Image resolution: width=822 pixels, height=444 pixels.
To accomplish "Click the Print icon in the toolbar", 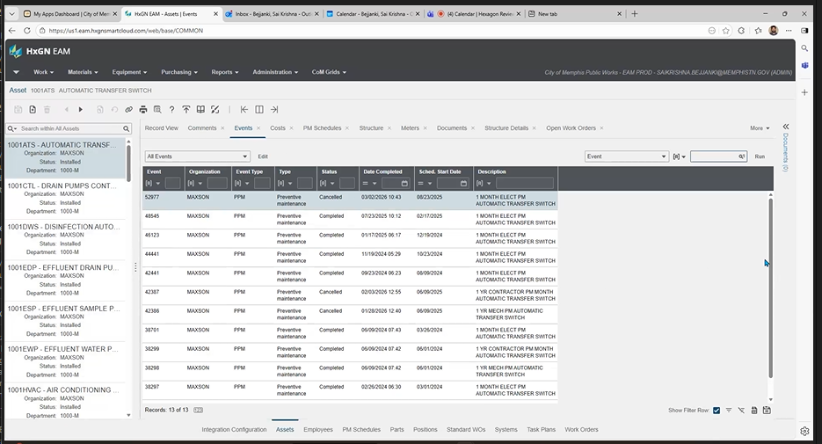I will point(142,110).
